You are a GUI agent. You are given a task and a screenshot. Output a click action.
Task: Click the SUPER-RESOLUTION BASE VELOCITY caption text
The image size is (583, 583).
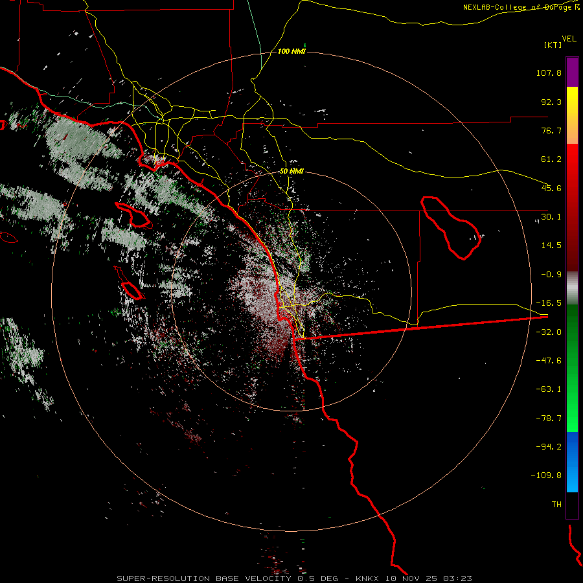pyautogui.click(x=204, y=578)
